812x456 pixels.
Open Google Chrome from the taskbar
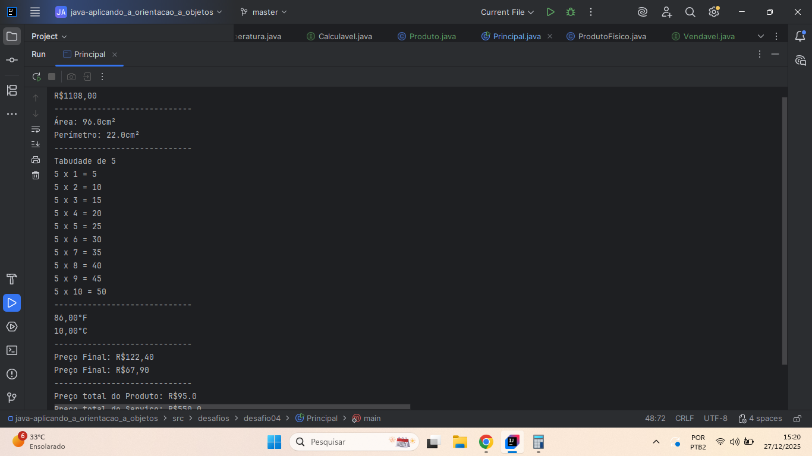[486, 442]
